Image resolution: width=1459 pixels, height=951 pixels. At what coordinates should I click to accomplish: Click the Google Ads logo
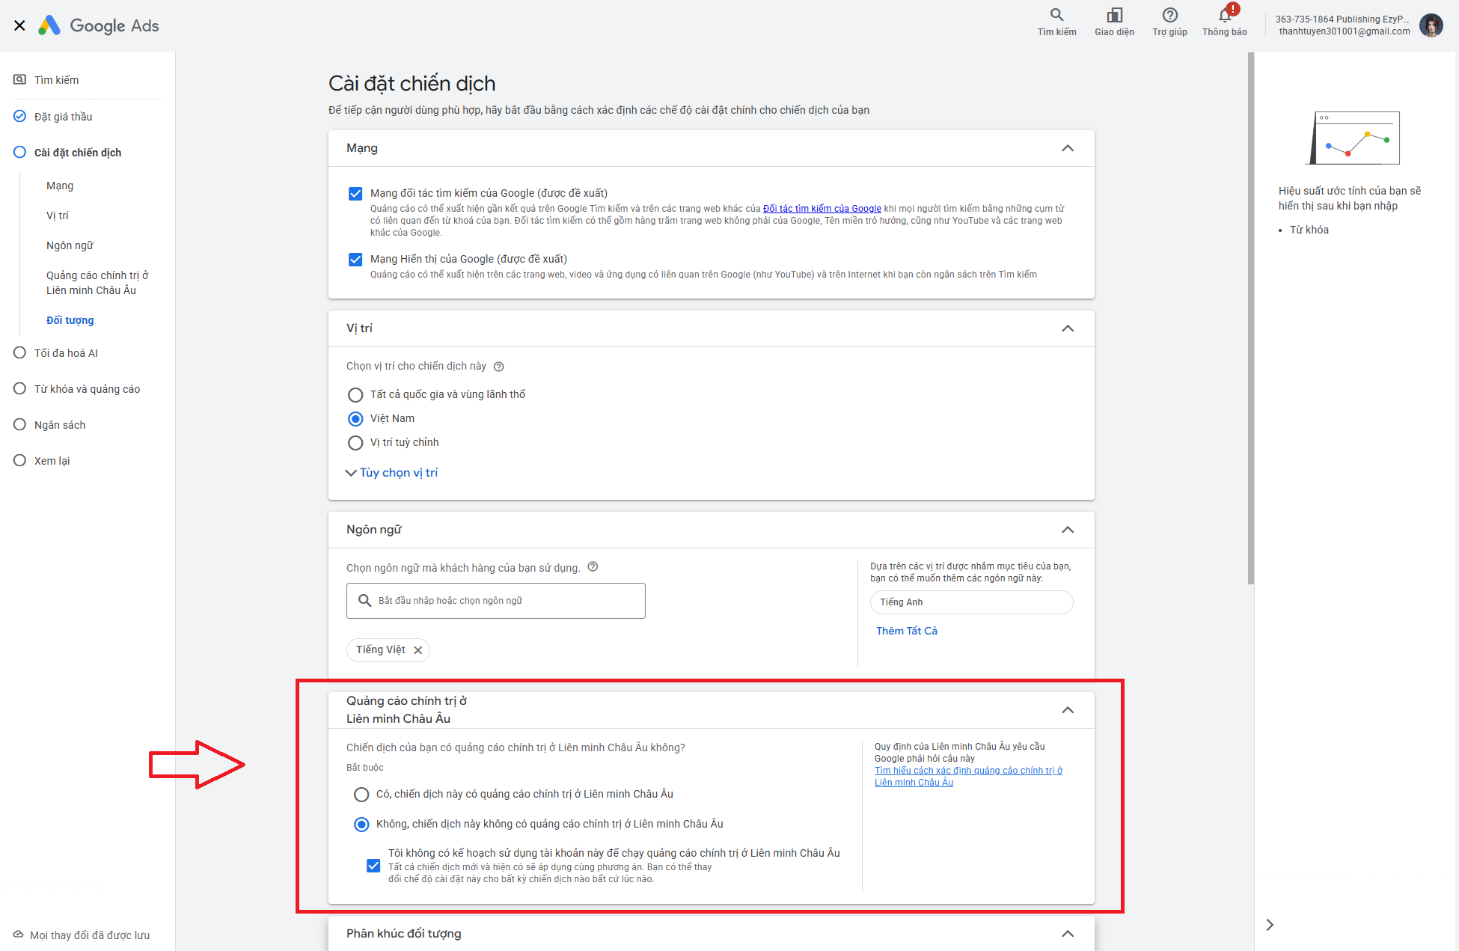99,25
